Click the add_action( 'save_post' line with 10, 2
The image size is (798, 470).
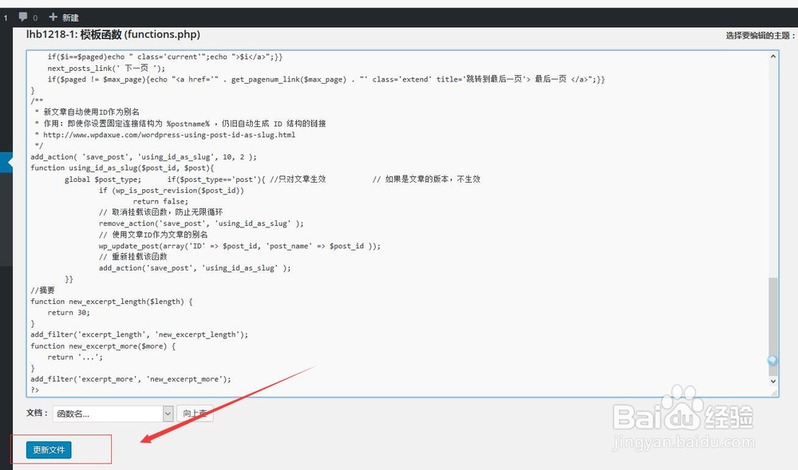click(x=144, y=157)
